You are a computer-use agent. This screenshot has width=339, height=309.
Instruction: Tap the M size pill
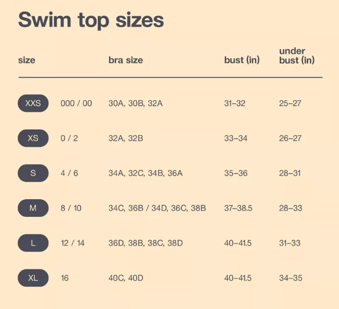point(33,208)
